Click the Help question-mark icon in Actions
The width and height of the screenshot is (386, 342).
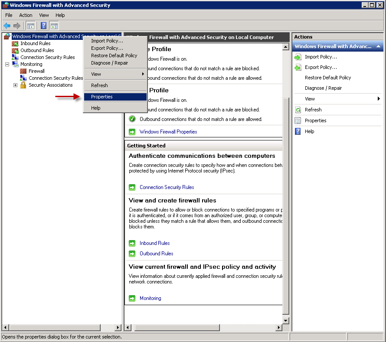coord(298,131)
